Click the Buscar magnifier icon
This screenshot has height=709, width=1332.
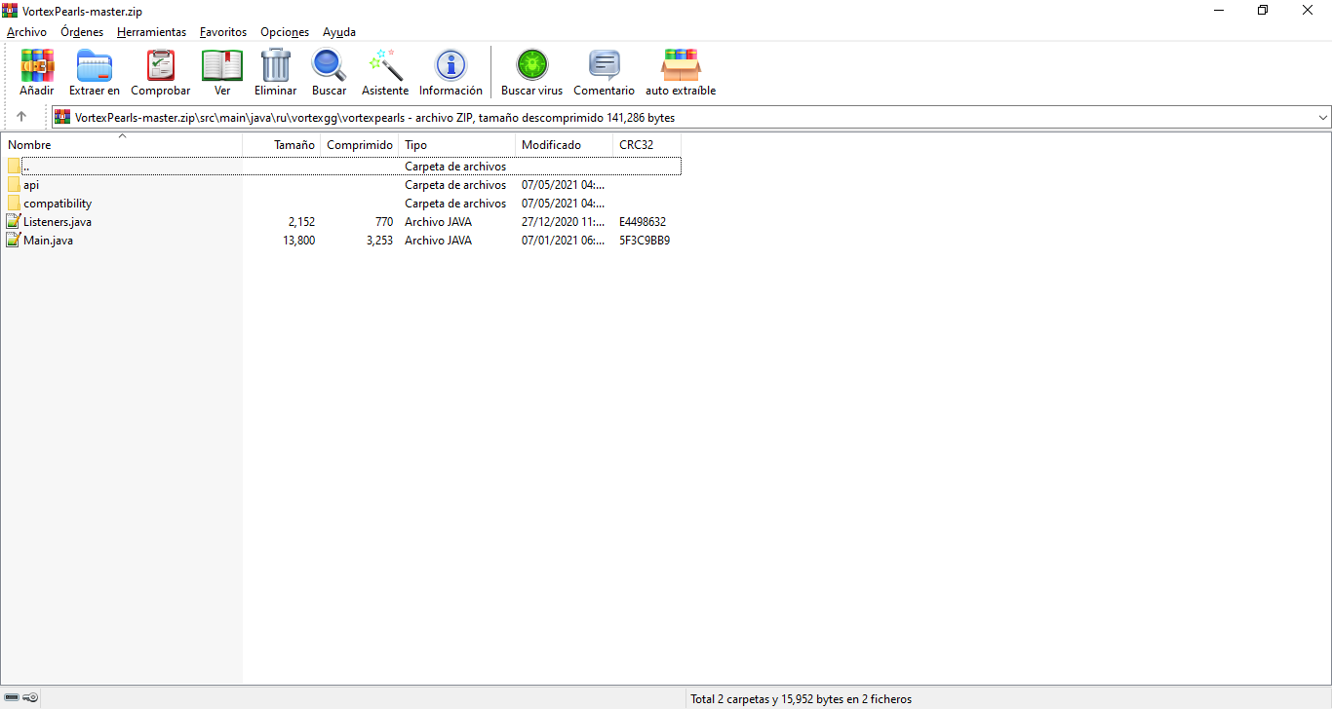point(329,65)
